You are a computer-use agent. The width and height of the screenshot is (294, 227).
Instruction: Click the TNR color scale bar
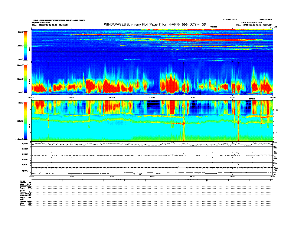tap(25, 121)
